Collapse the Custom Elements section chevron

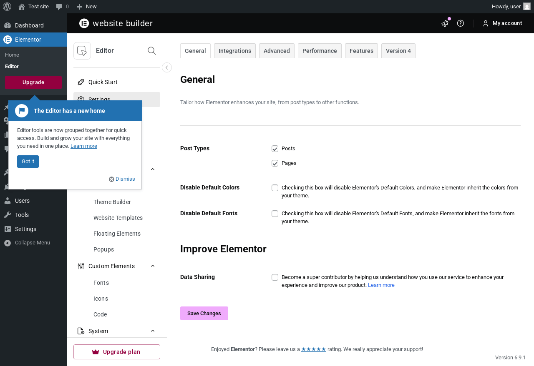[x=153, y=266]
